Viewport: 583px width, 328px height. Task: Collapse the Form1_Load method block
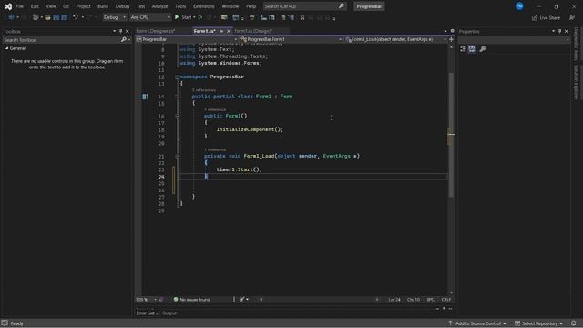[178, 156]
